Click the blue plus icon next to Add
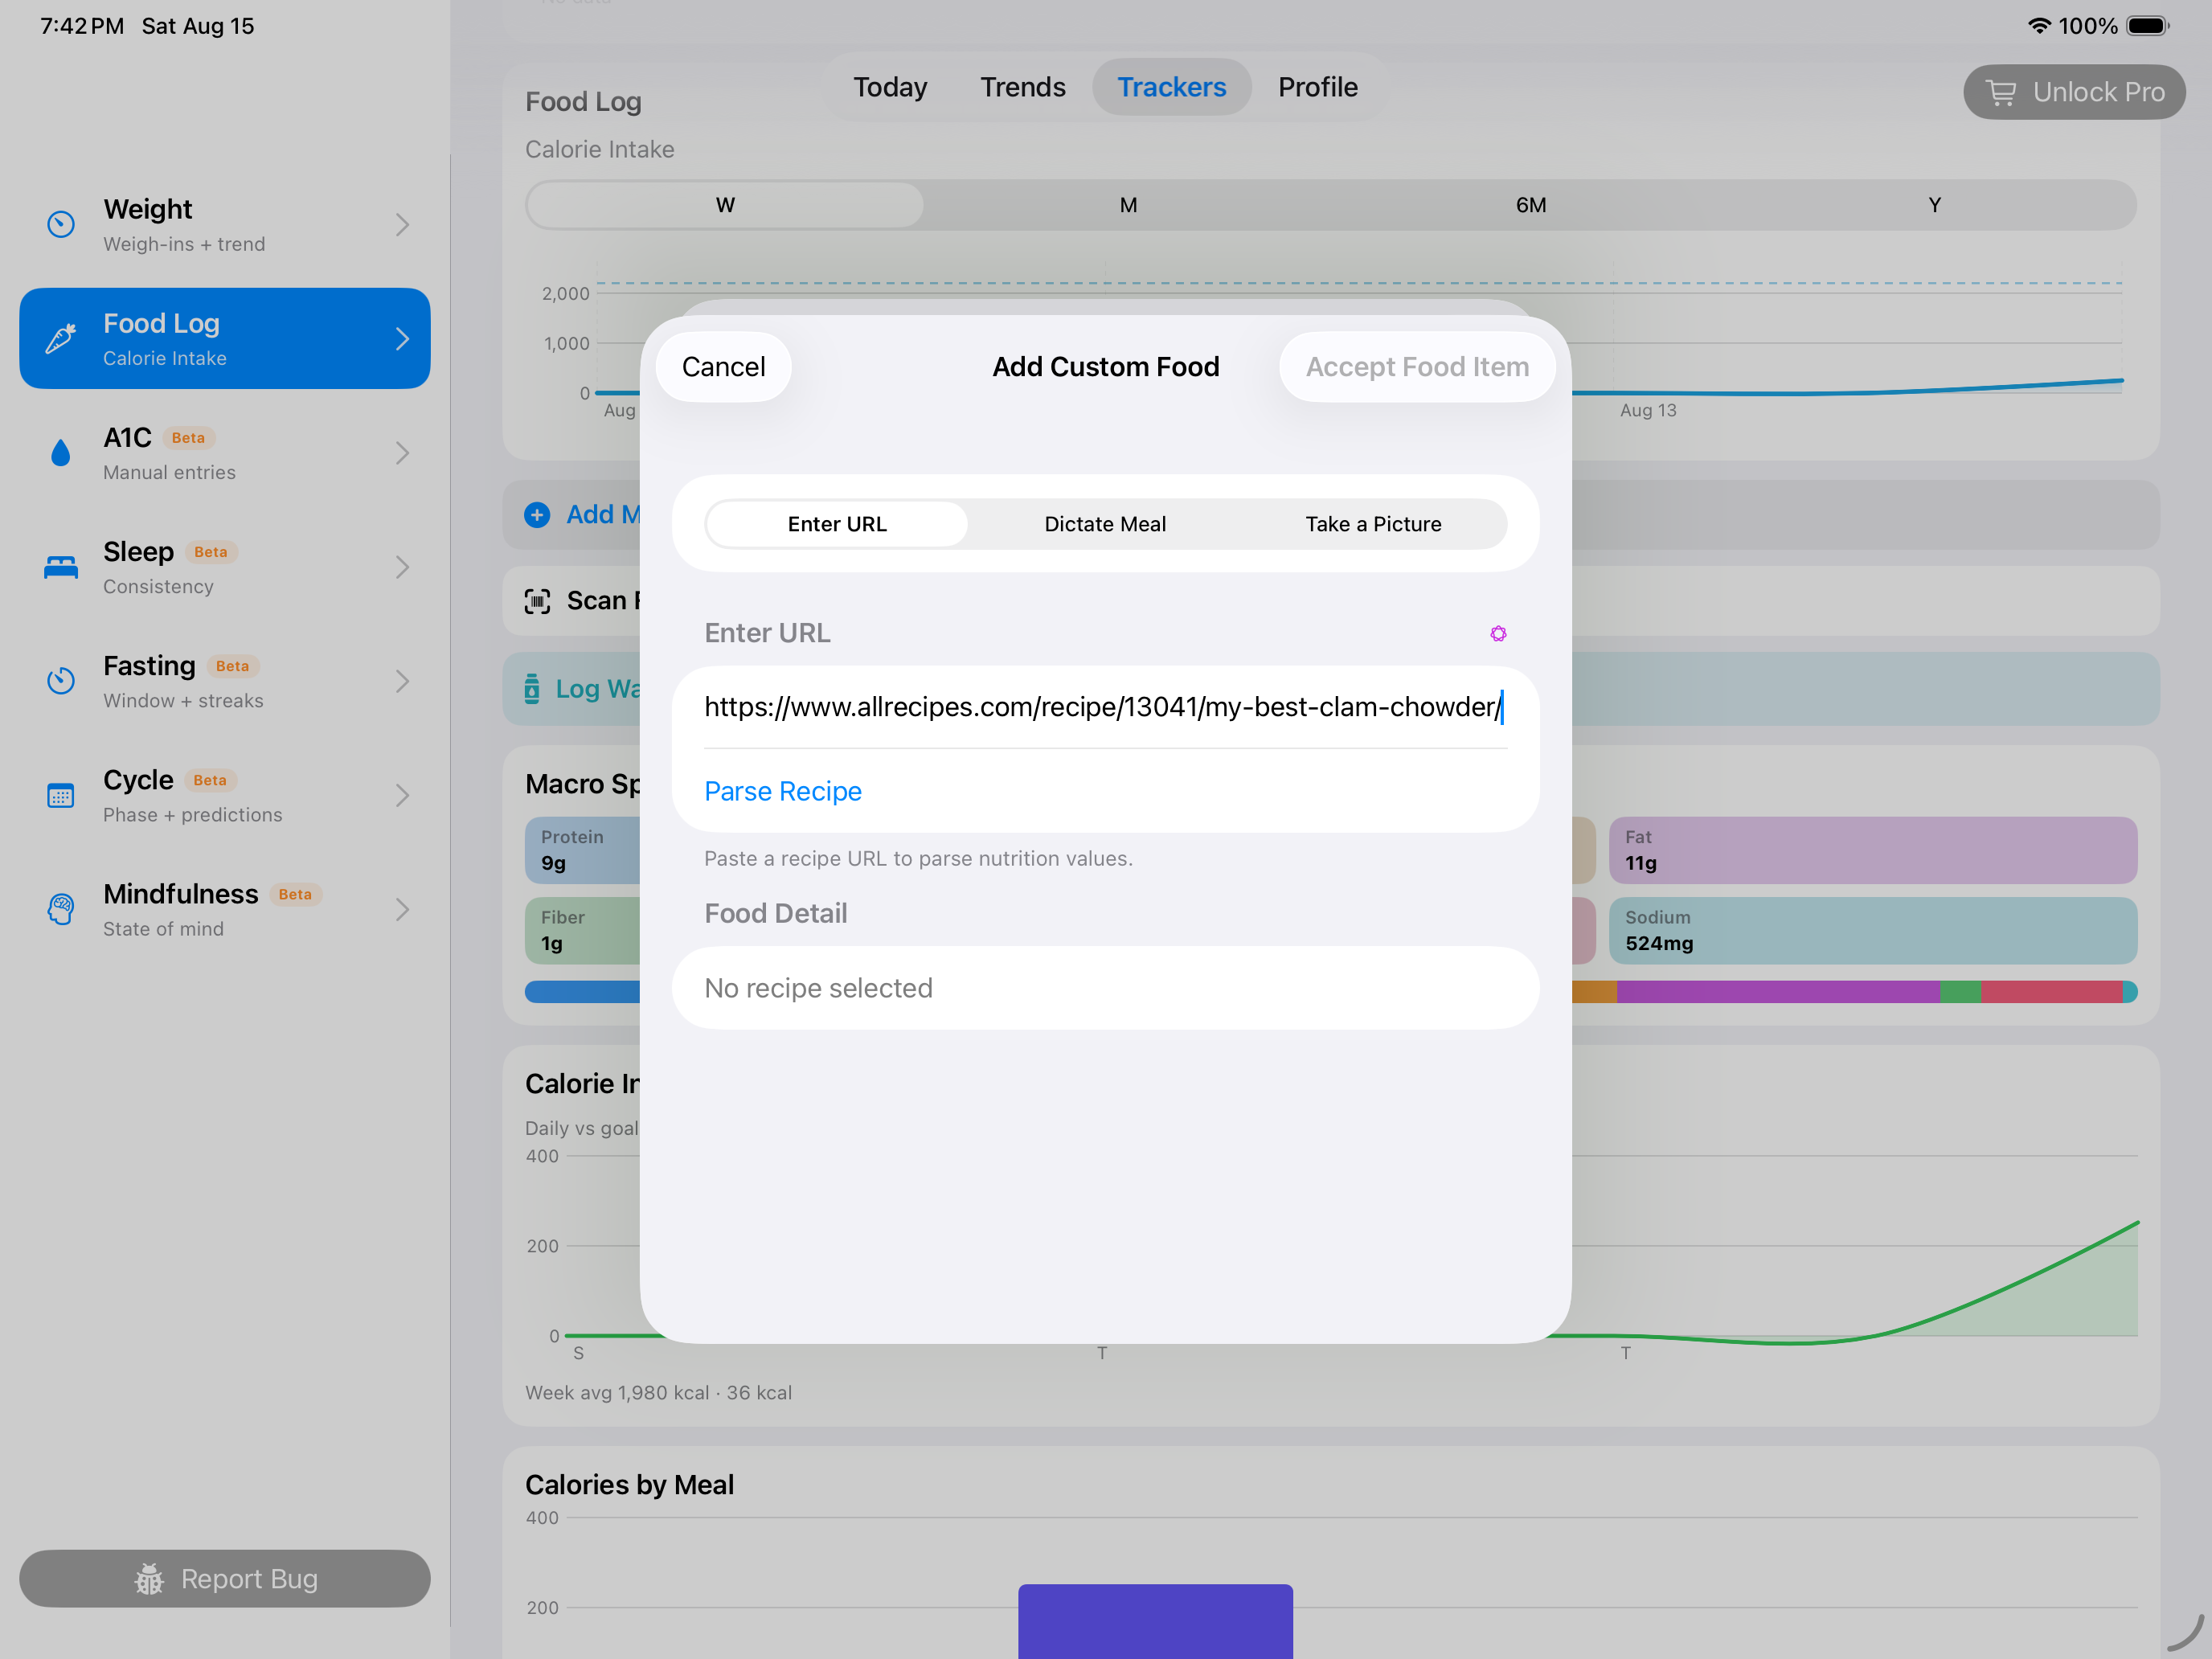This screenshot has width=2212, height=1659. (x=537, y=515)
